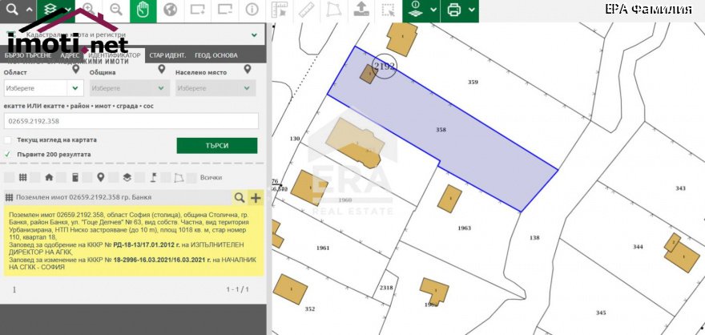Click the parcel grid filter icon
Screen dimensions: 705x335
pos(22,178)
